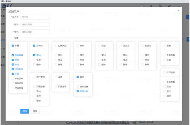190x125 pixels.
Task: Enable 导出 under 报表 permissions
Action: [x=164, y=60]
